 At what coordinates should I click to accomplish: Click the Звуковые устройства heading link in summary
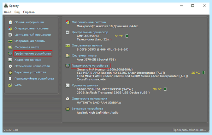(88, 109)
